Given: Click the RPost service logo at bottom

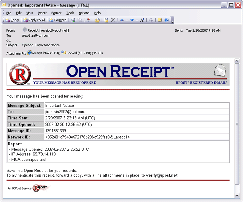Looking at the screenshot, I should point(41,188).
